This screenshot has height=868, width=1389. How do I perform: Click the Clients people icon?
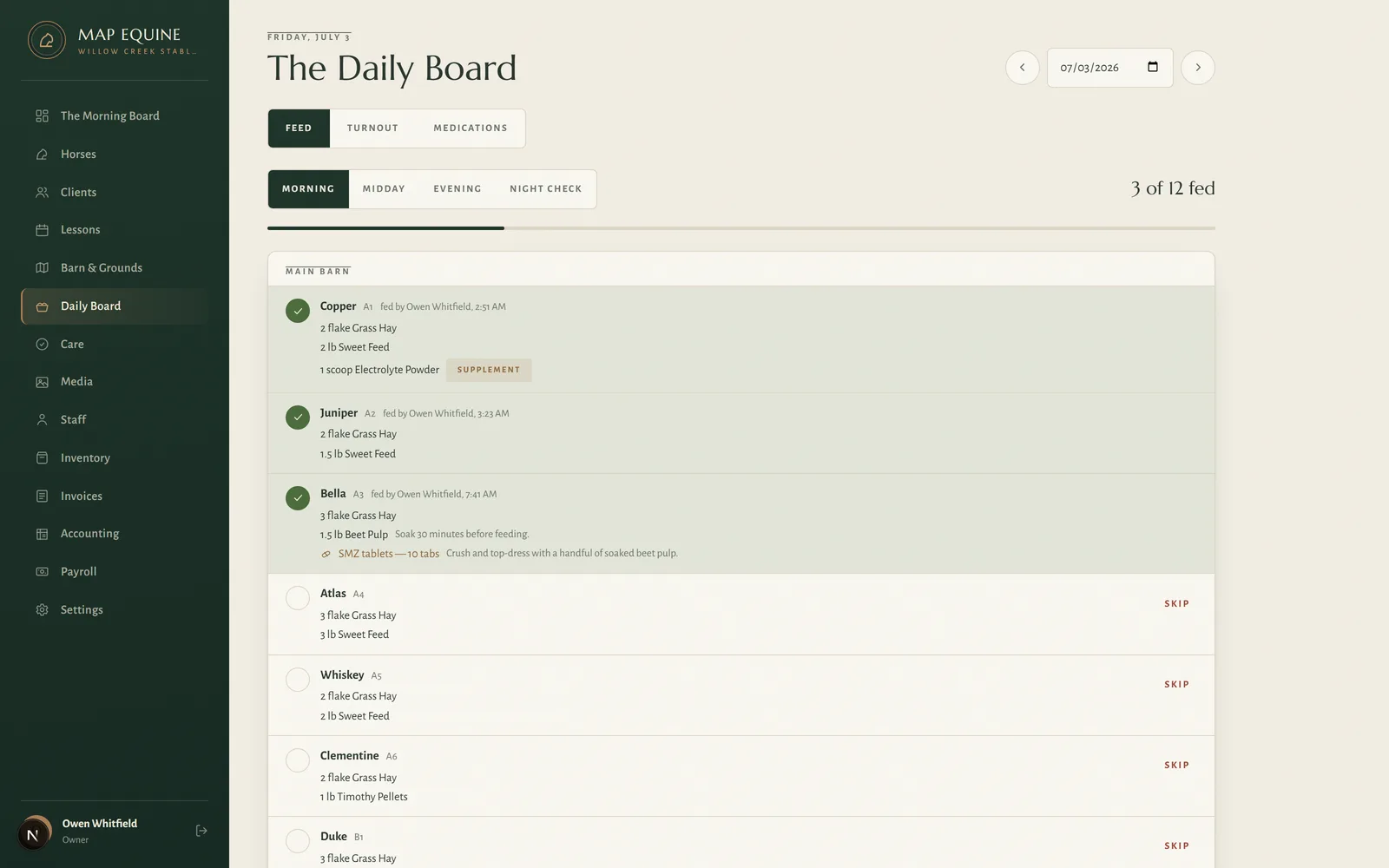pyautogui.click(x=42, y=192)
